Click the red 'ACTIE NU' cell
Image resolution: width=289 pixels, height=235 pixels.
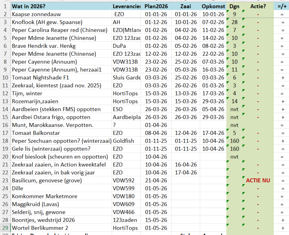coord(258,180)
